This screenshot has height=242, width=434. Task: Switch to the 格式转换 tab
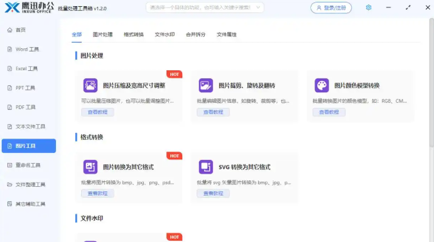pos(134,34)
